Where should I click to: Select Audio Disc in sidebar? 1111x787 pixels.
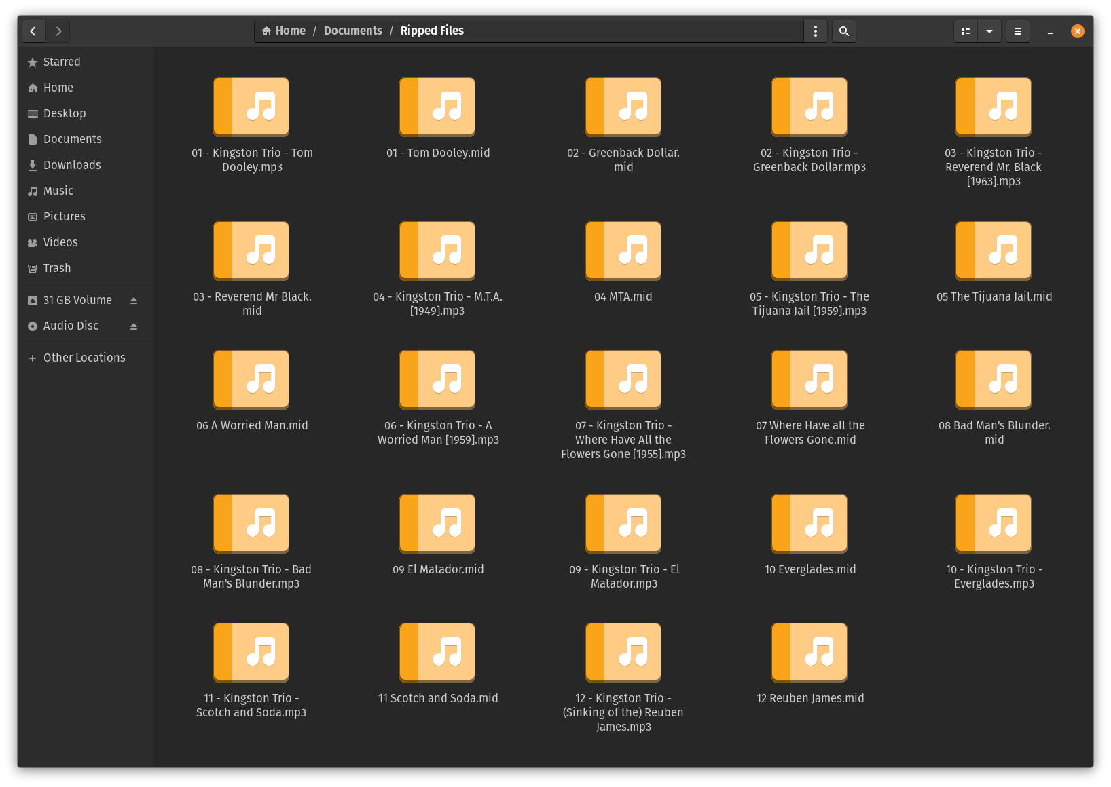71,326
